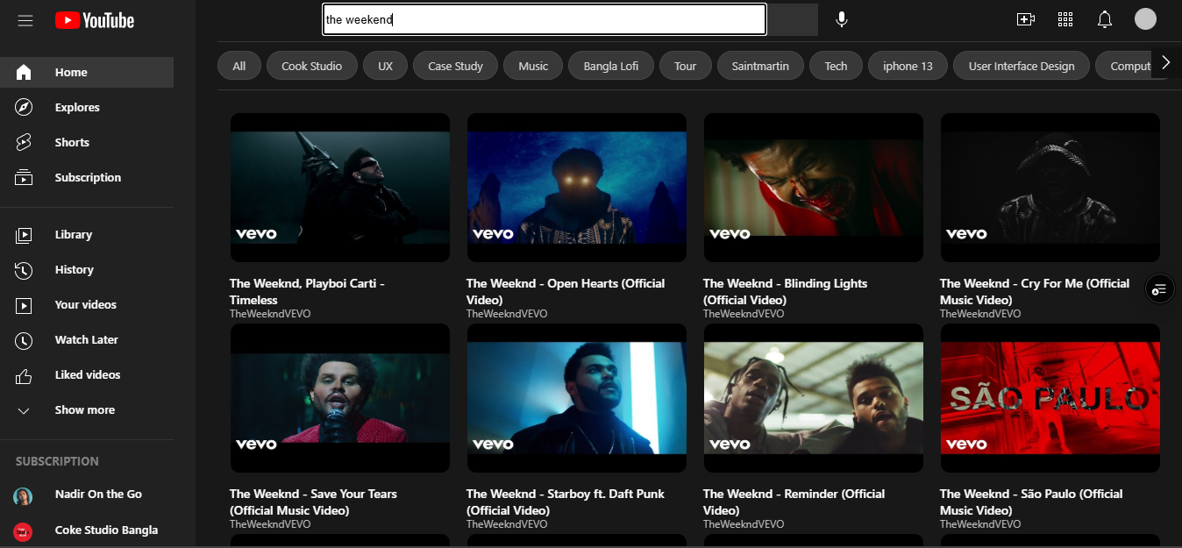Screen dimensions: 1182x548
Task: Select the iphone 13 chip
Action: pos(908,66)
